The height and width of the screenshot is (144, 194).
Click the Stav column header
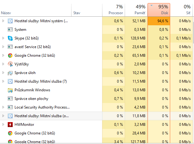pos(77,13)
